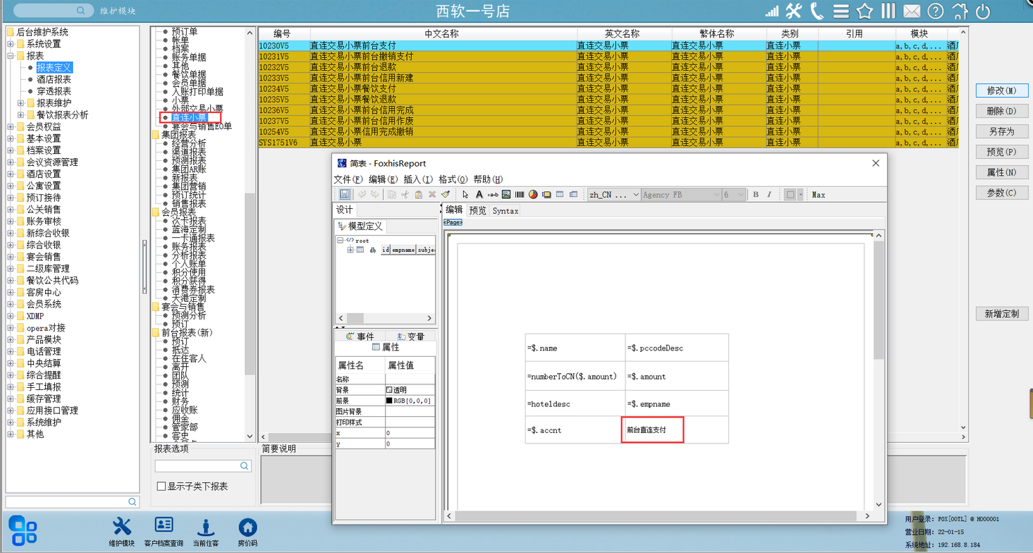
Task: Collapse the root node in model tree
Action: 340,240
